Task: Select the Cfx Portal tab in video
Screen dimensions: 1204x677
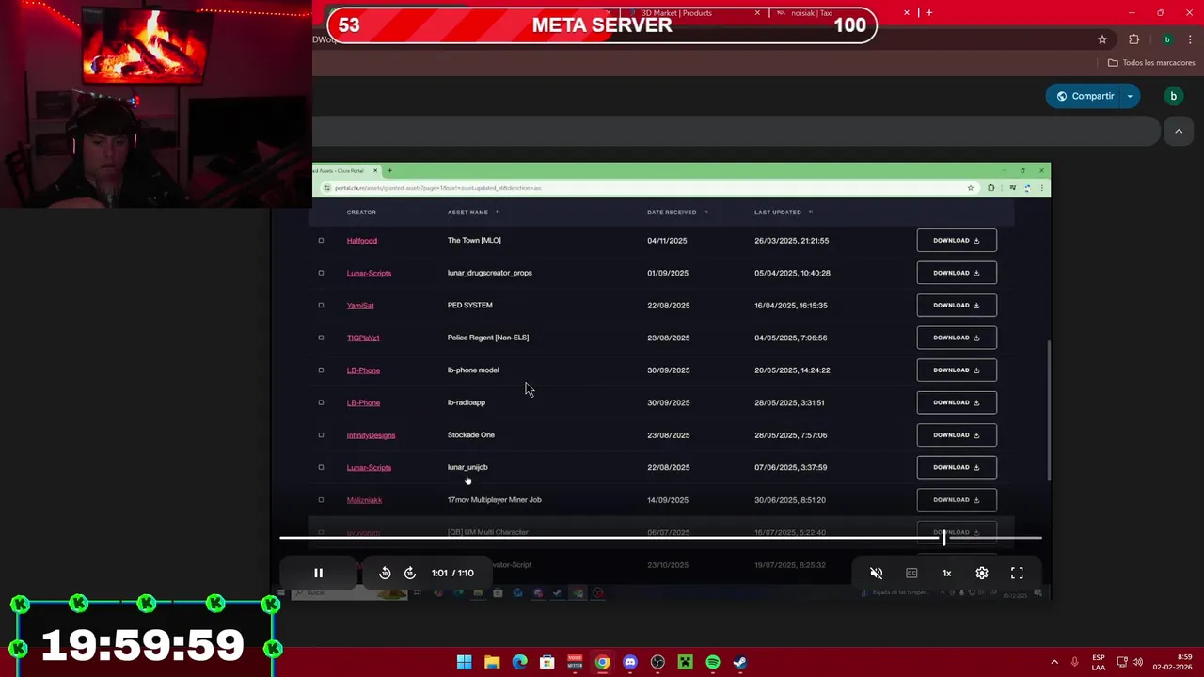Action: tap(343, 170)
